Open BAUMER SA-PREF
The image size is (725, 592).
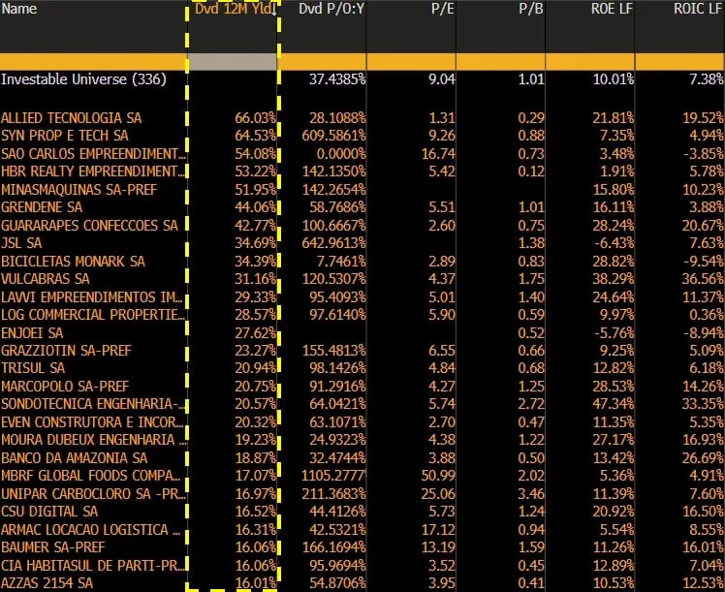[53, 547]
